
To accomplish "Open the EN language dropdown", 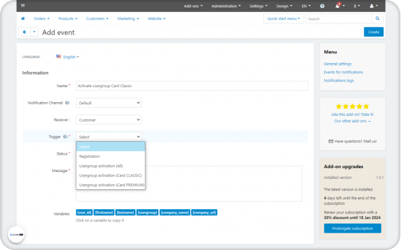I will coord(306,6).
